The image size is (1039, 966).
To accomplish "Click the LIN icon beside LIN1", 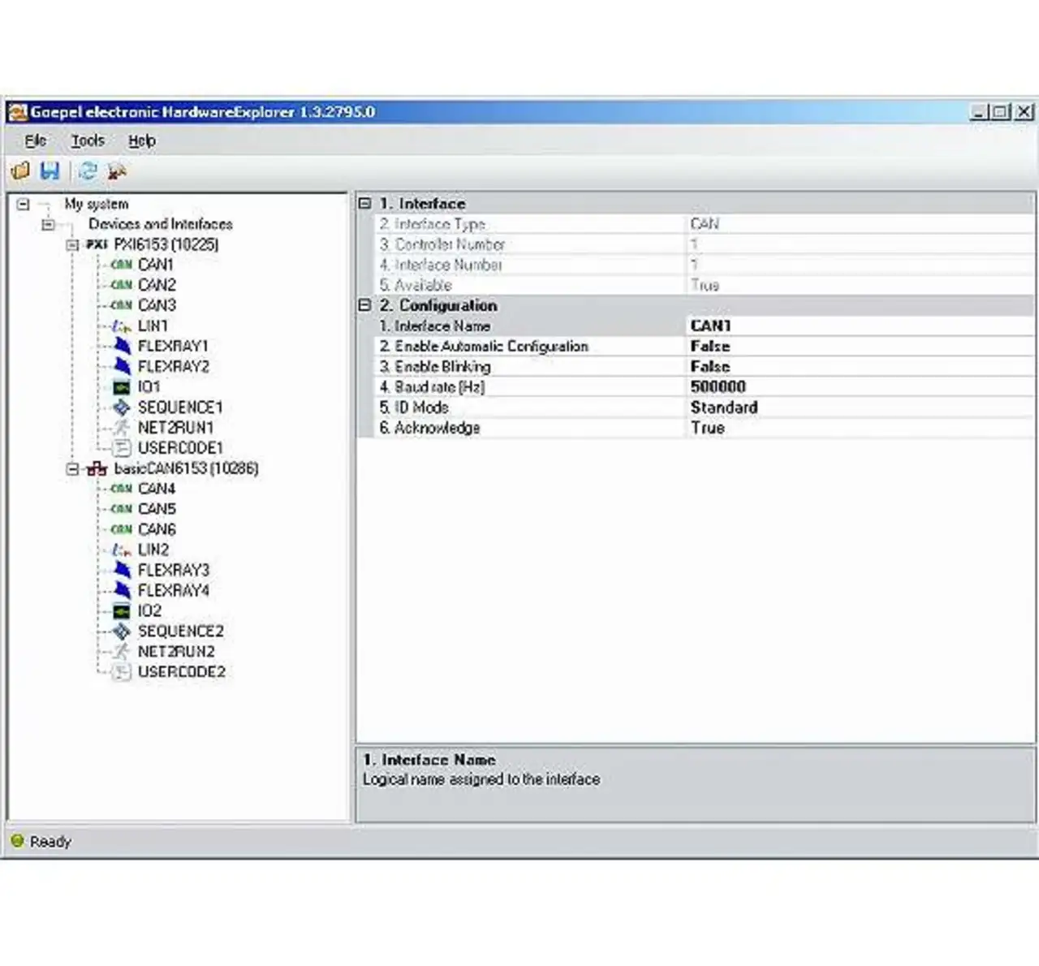I will [122, 326].
